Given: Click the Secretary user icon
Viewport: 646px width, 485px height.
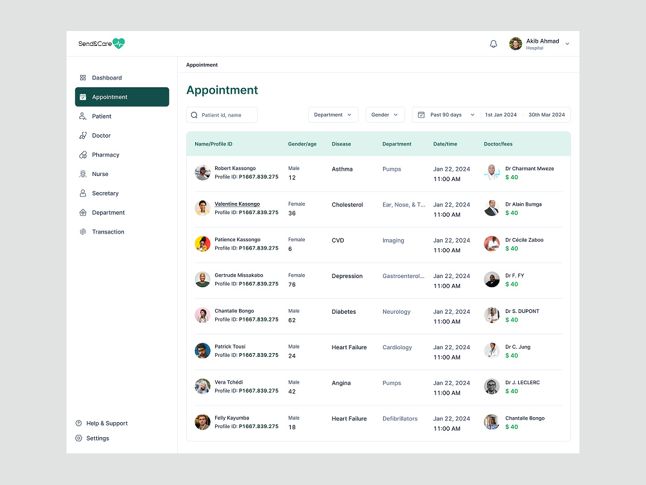Looking at the screenshot, I should [x=83, y=193].
